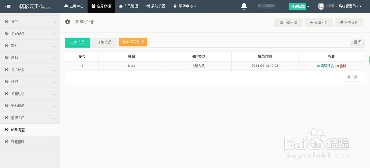The image size is (370, 168).
Task: Click the 姓名 column header
Action: coord(132,56)
